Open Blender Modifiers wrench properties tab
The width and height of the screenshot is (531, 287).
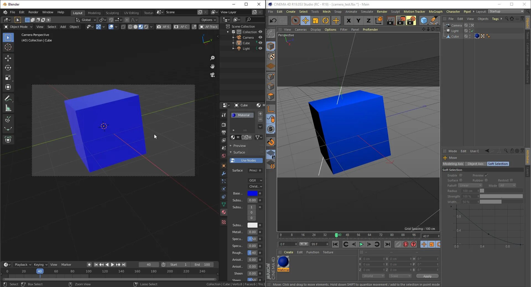pos(224,173)
